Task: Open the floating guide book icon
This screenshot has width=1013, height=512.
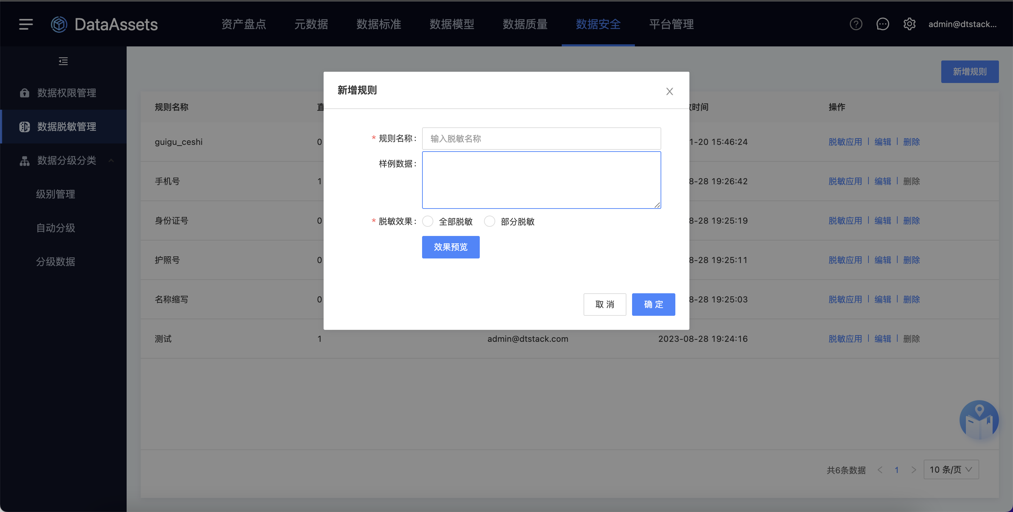Action: (979, 420)
